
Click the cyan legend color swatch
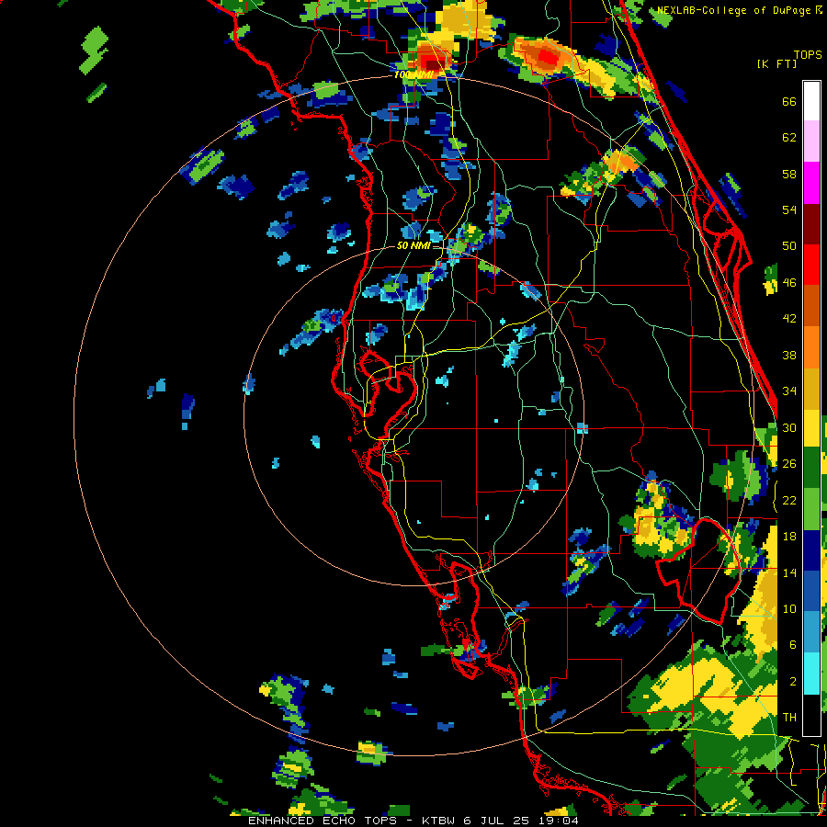coord(811,674)
